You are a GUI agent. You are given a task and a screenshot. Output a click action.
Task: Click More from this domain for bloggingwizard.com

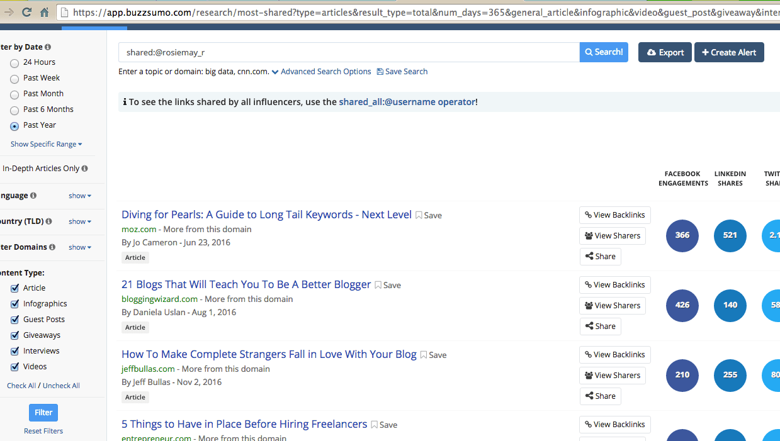pyautogui.click(x=249, y=299)
